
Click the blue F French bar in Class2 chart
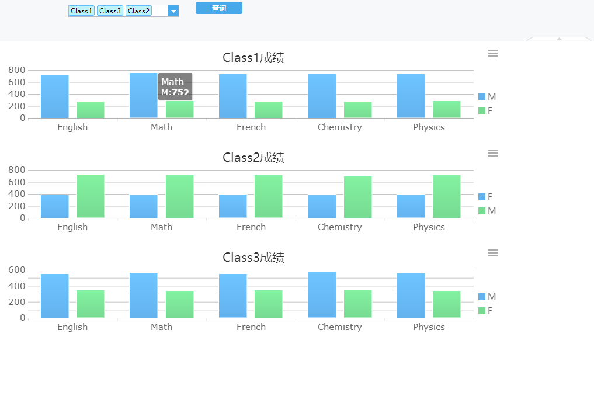point(233,206)
